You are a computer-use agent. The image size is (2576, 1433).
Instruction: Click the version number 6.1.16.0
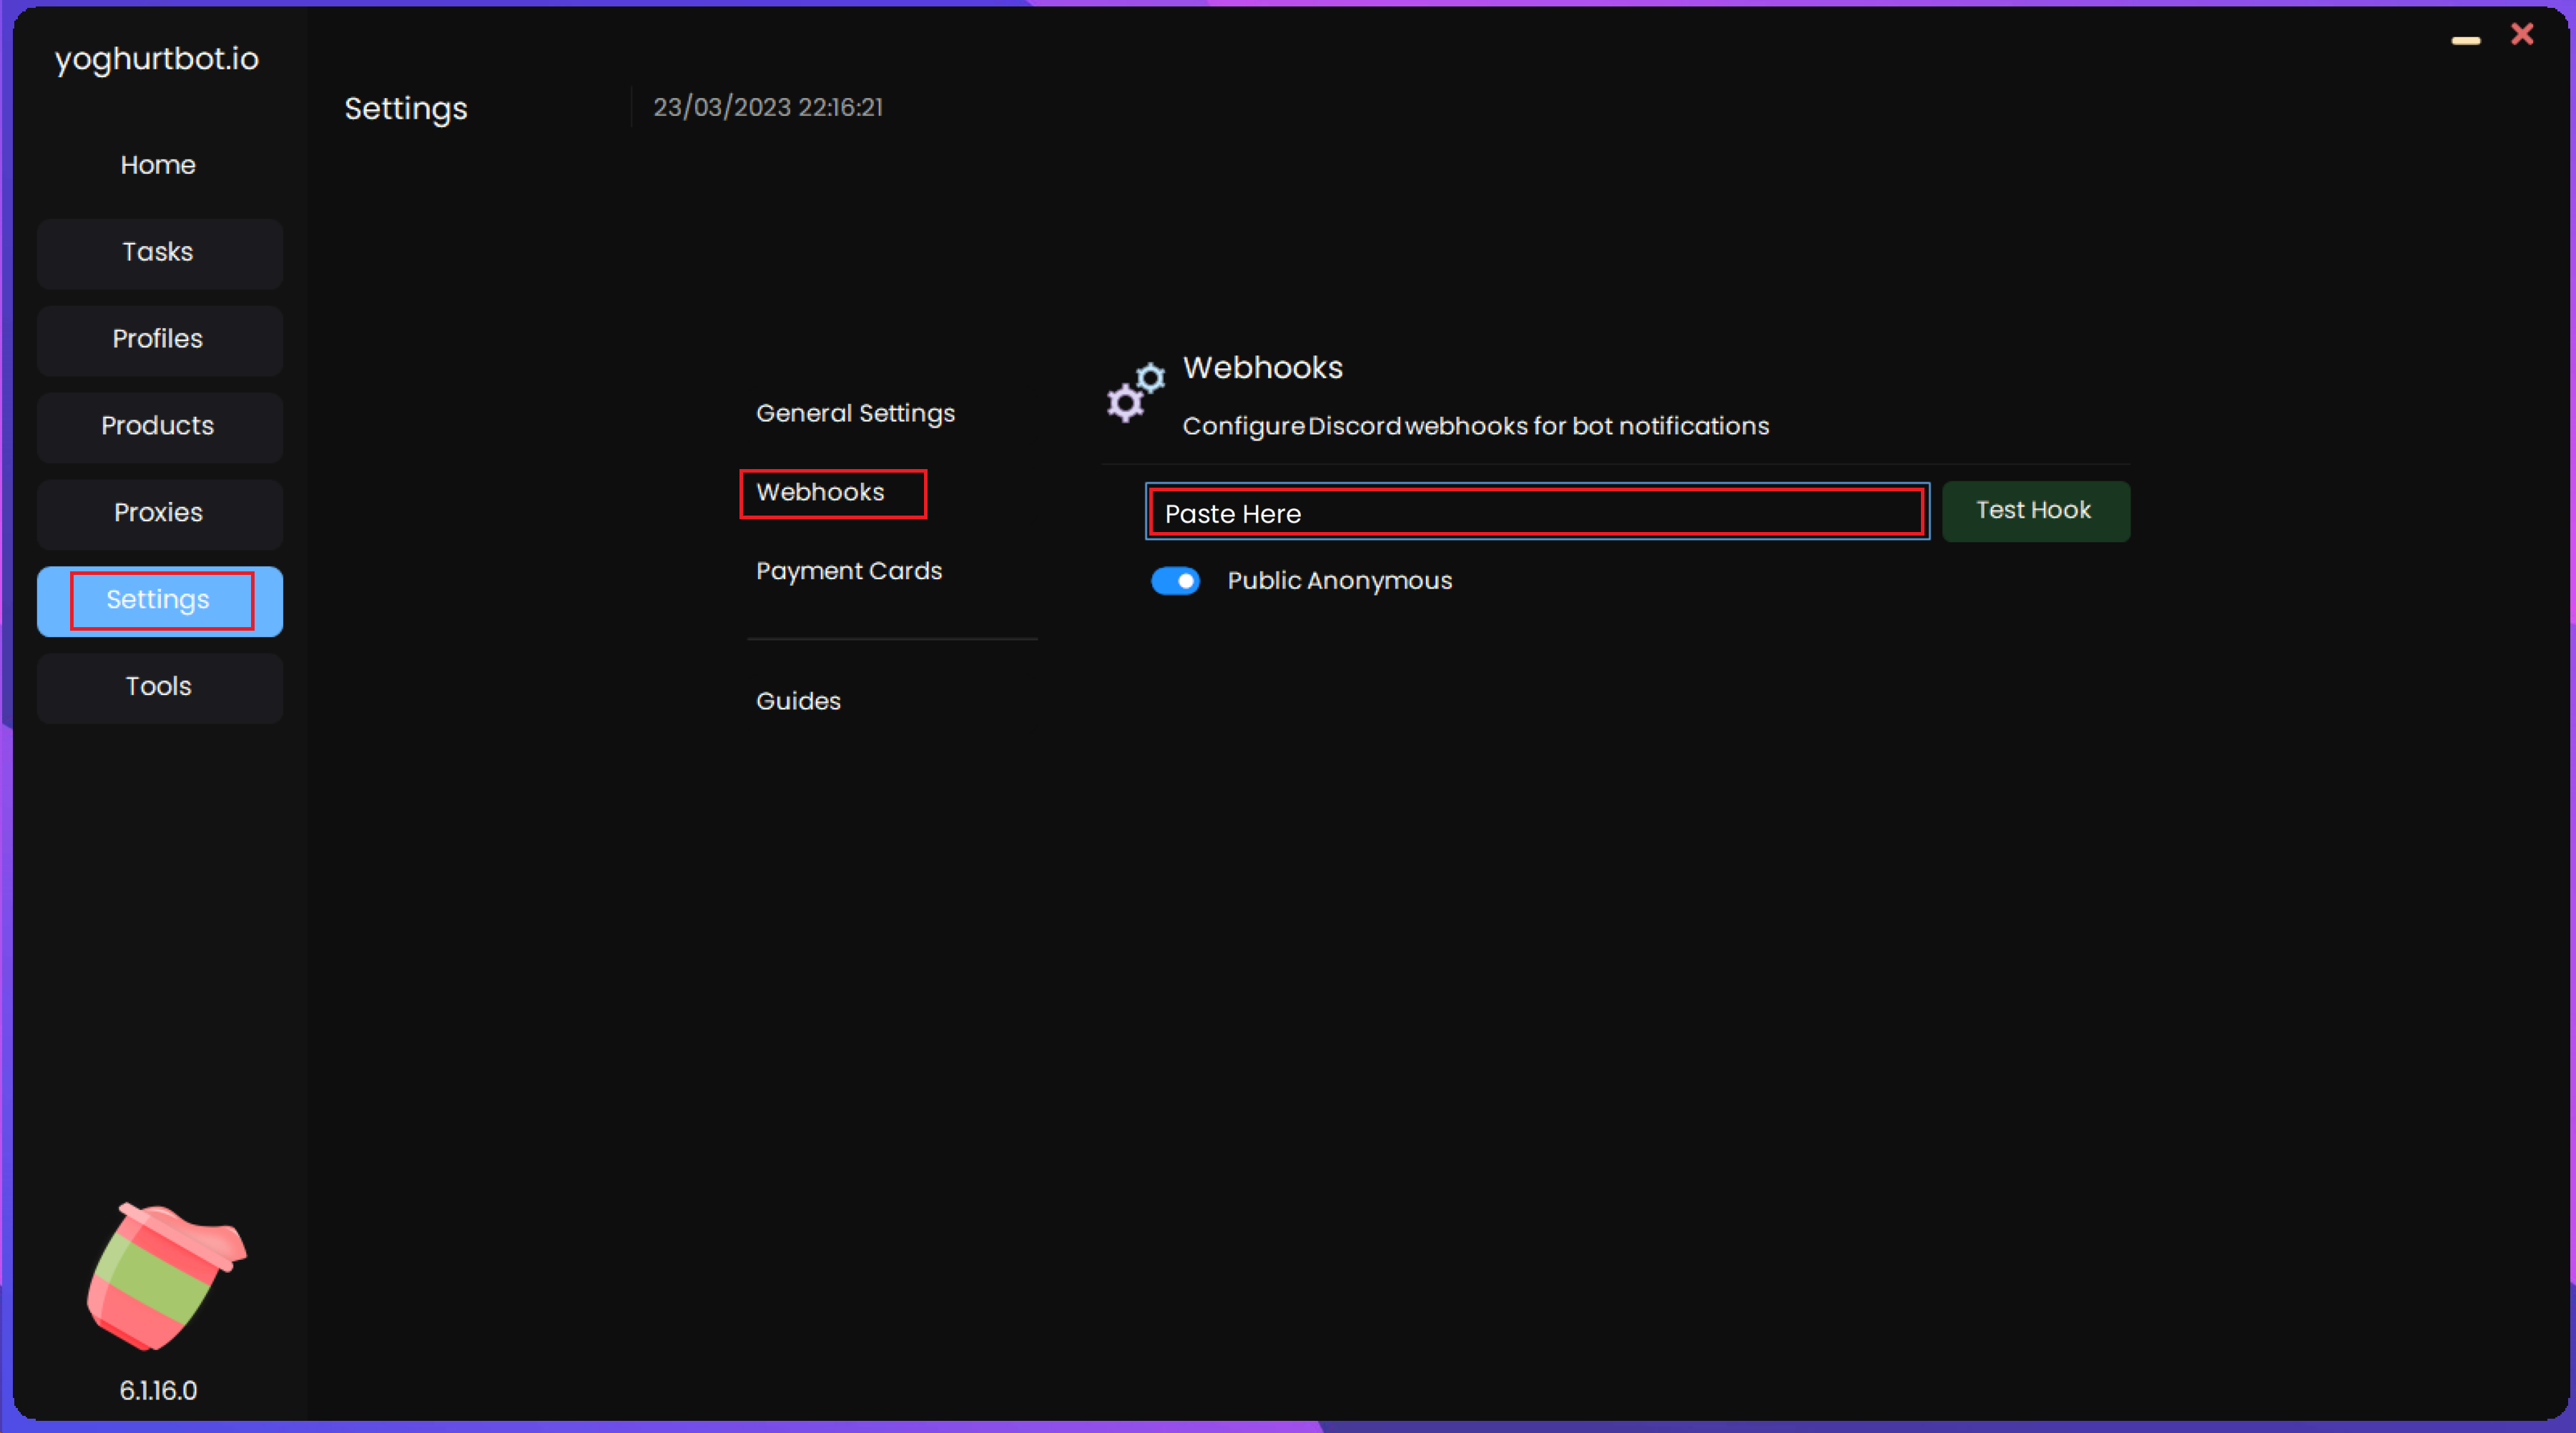[158, 1390]
